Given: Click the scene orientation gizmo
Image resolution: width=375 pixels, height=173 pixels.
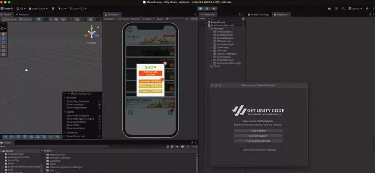Looking at the screenshot, I should 92,33.
